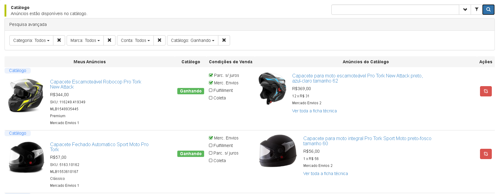Image resolution: width=496 pixels, height=194 pixels.
Task: Uncheck Parc. s/ juros for Robocop helmet
Action: (211, 75)
